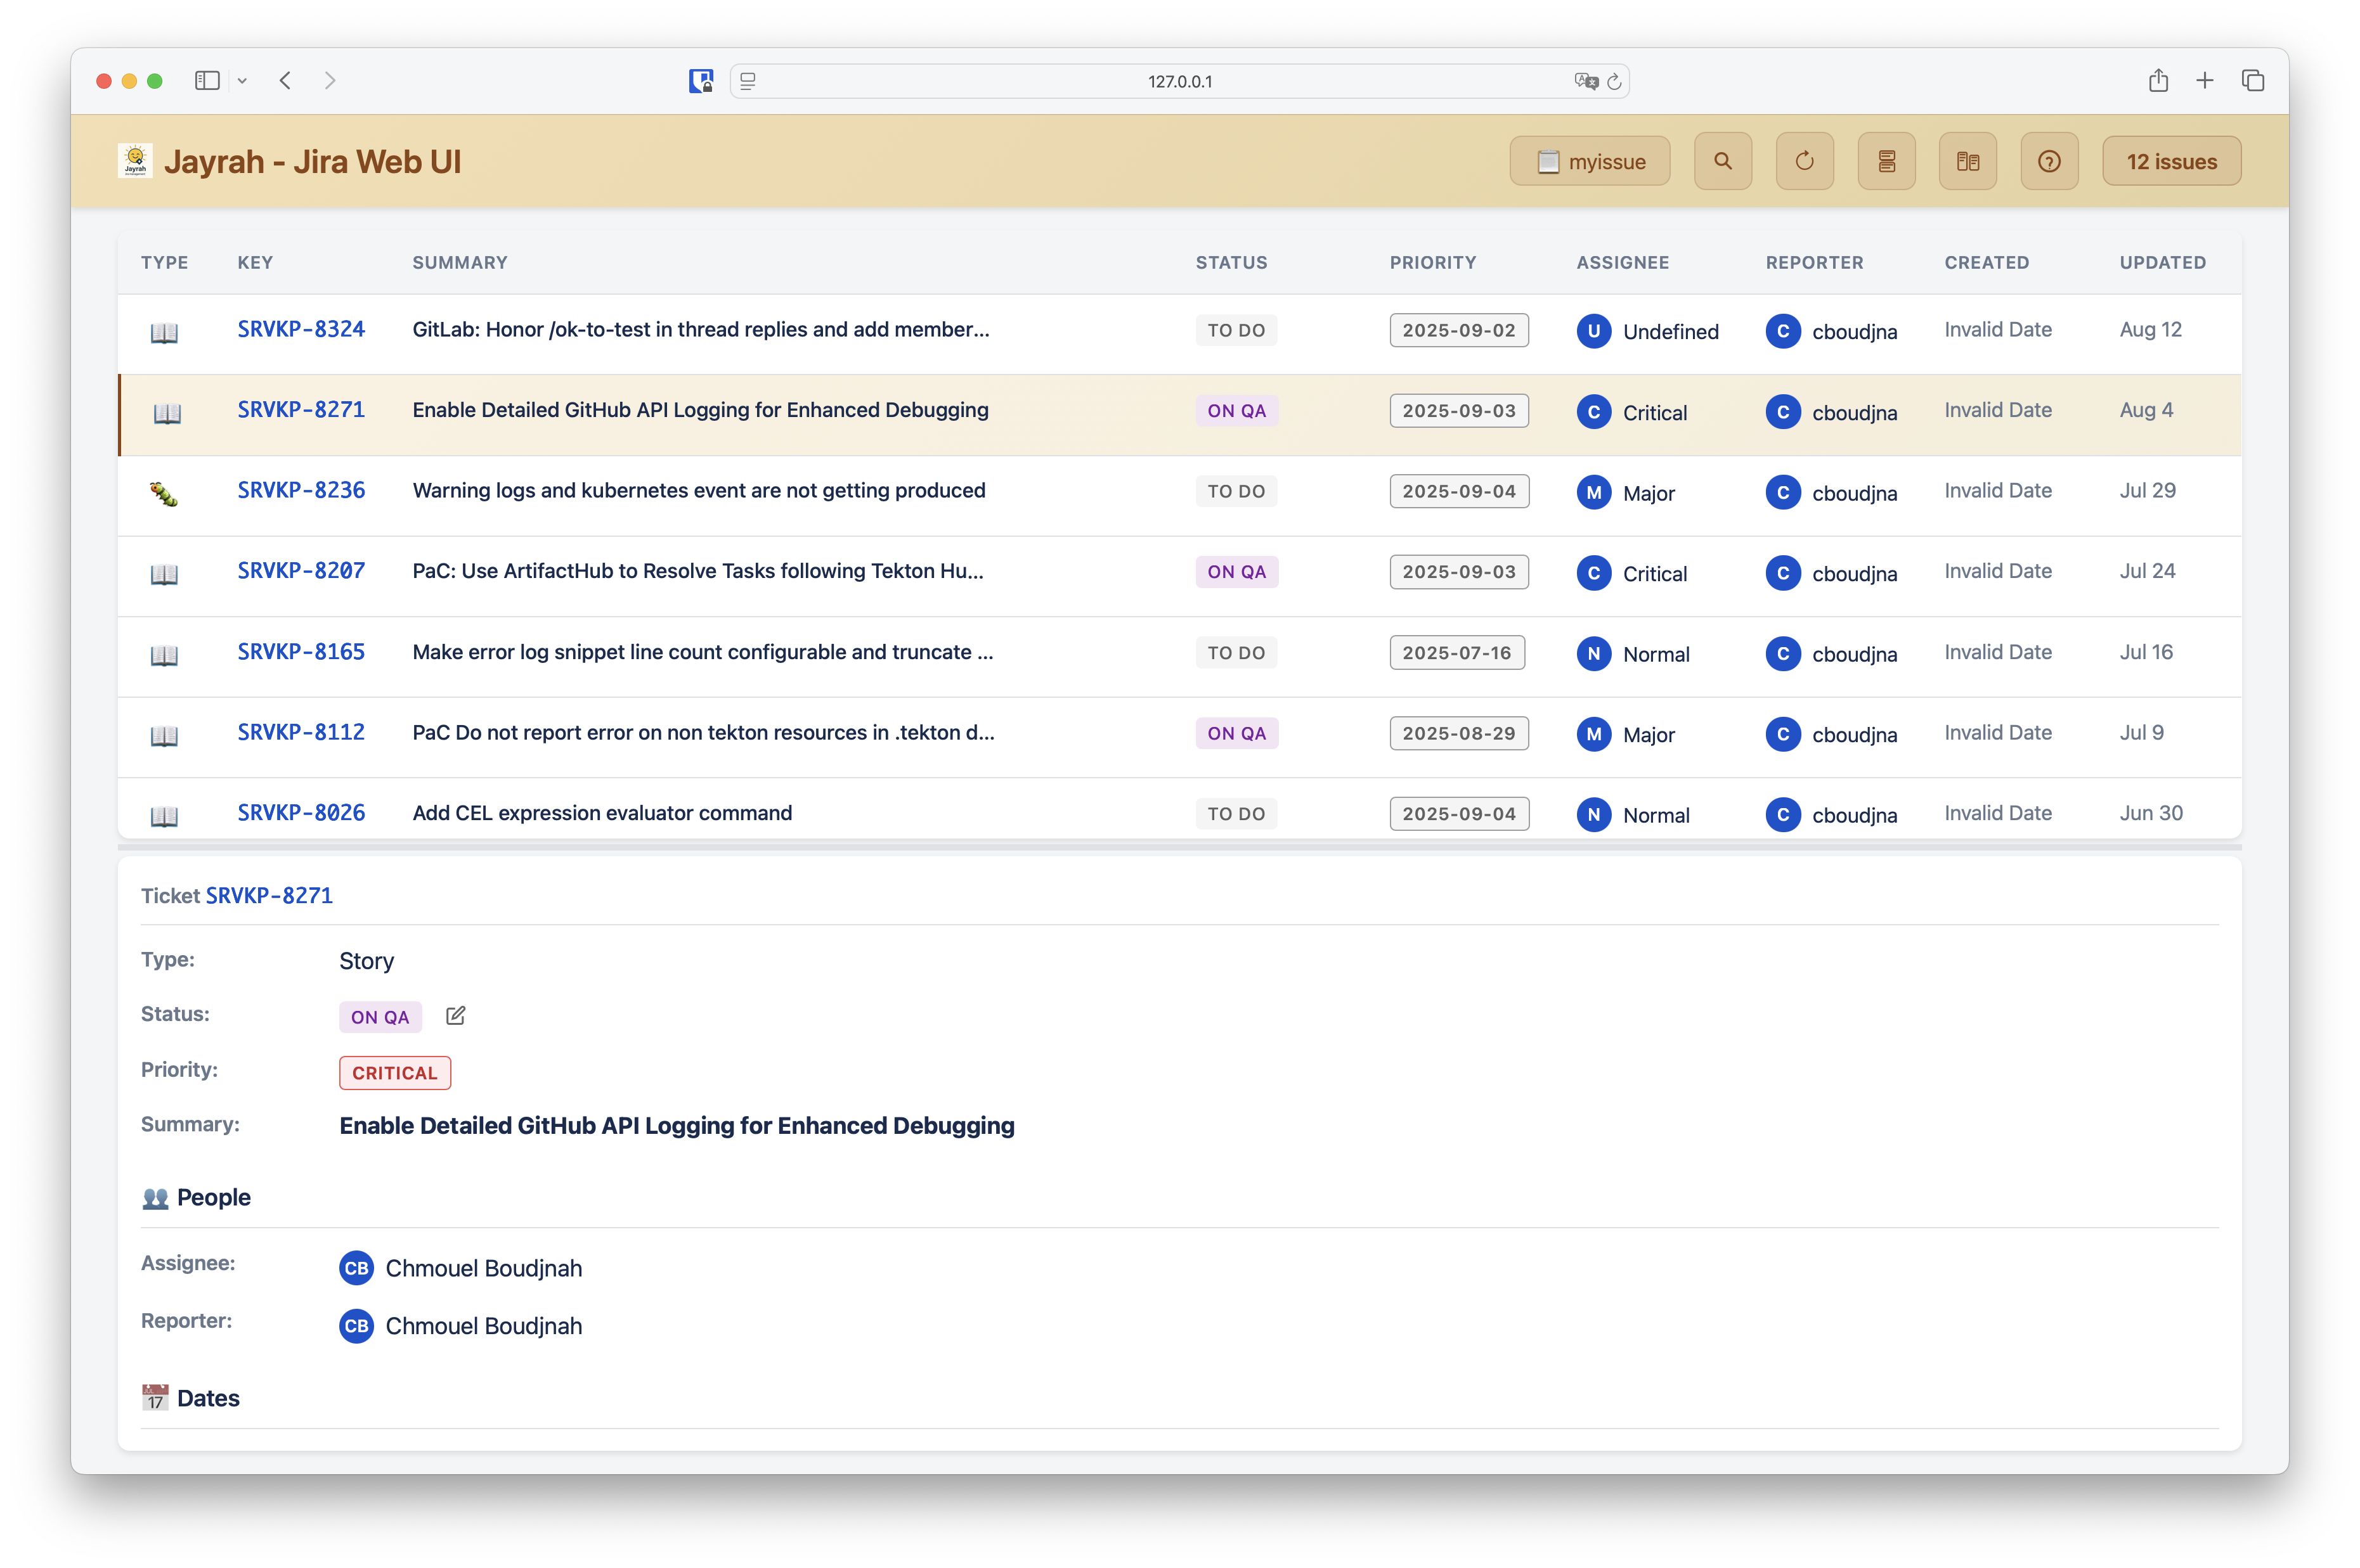Click the story book icon for SRVKP-8324

(164, 332)
